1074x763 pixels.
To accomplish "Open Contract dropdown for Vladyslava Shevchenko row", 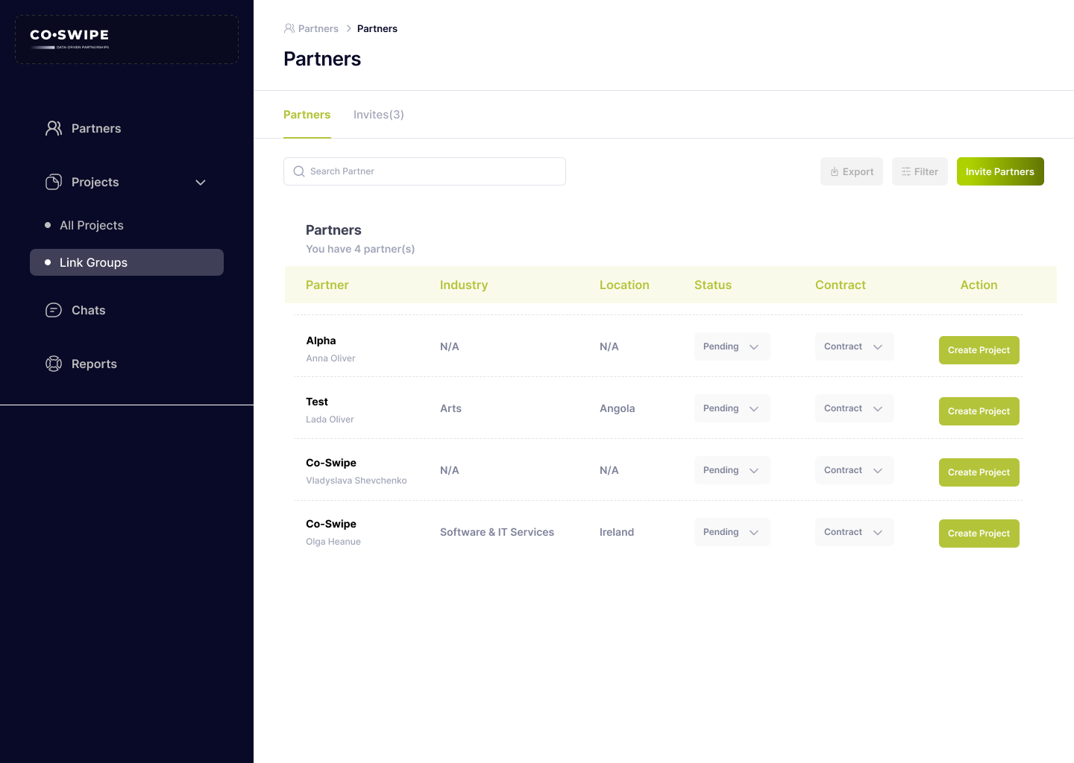I will (x=854, y=470).
